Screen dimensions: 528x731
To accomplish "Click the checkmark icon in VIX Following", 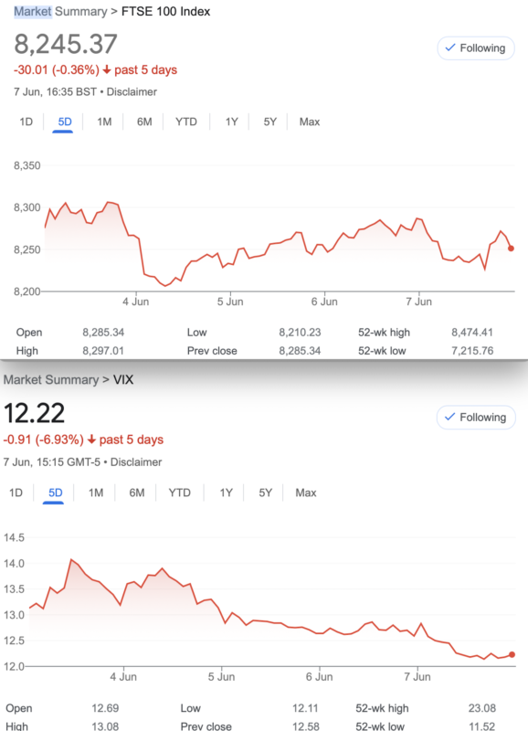I will [449, 417].
